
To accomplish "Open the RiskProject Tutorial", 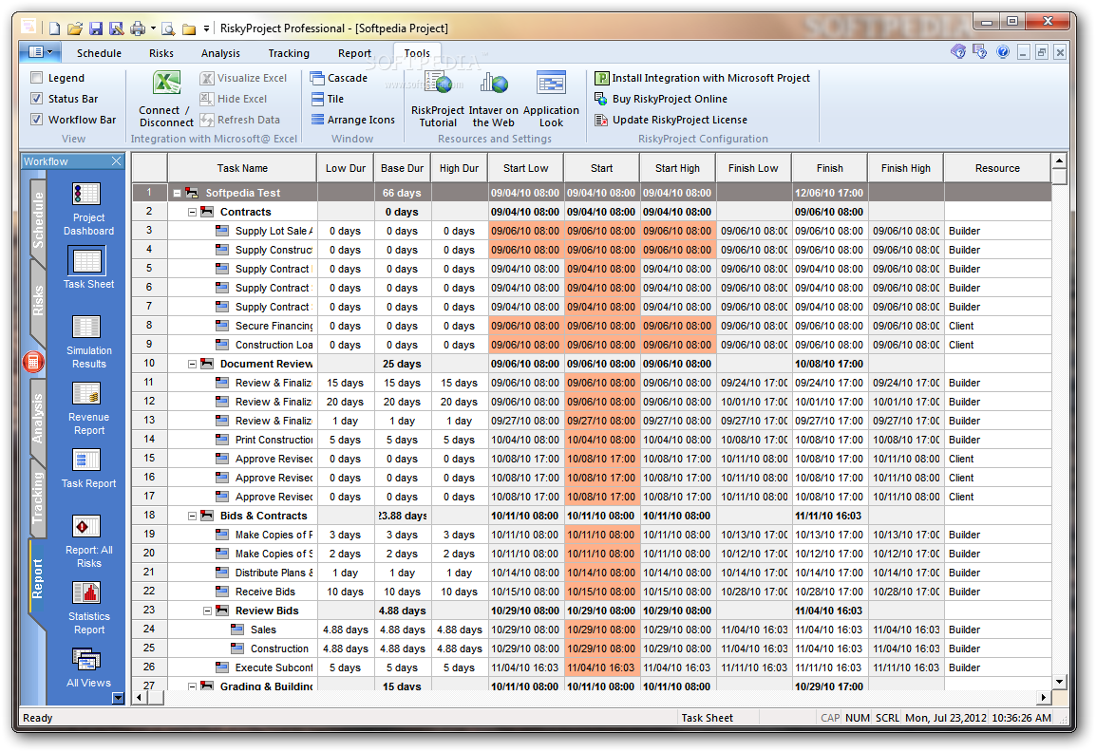I will tap(438, 99).
